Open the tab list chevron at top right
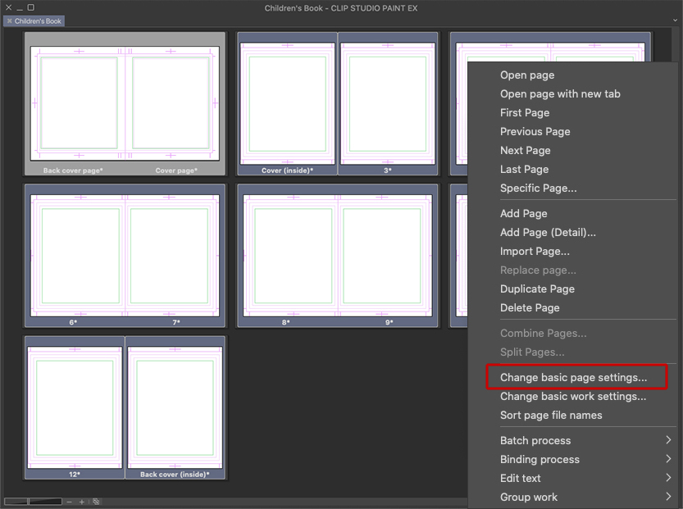This screenshot has width=683, height=509. [x=674, y=20]
